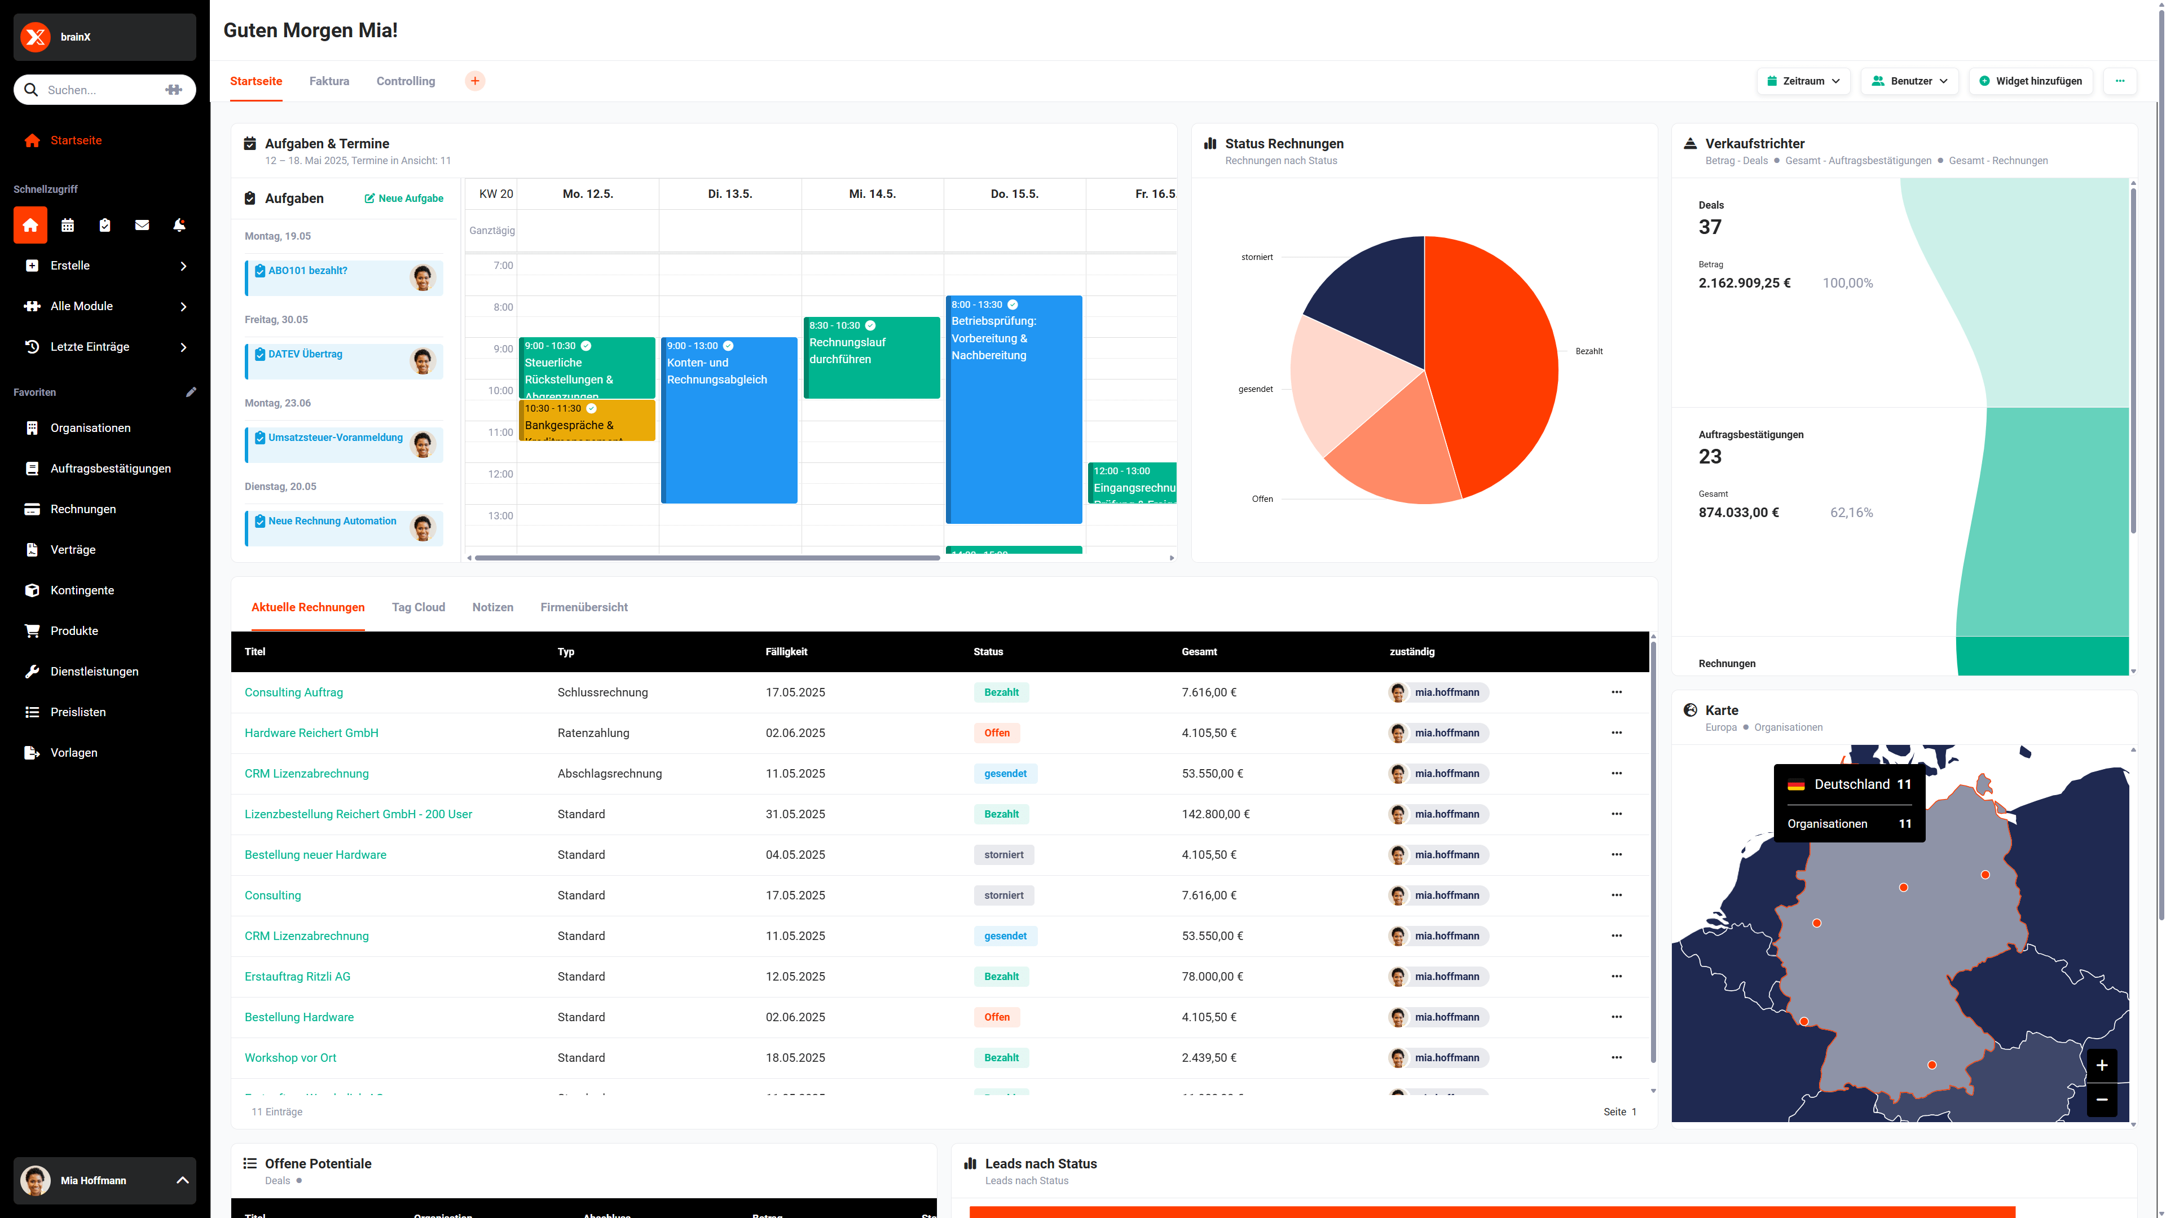Open the Benutzer filter dropdown
The height and width of the screenshot is (1218, 2166).
[x=1909, y=82]
